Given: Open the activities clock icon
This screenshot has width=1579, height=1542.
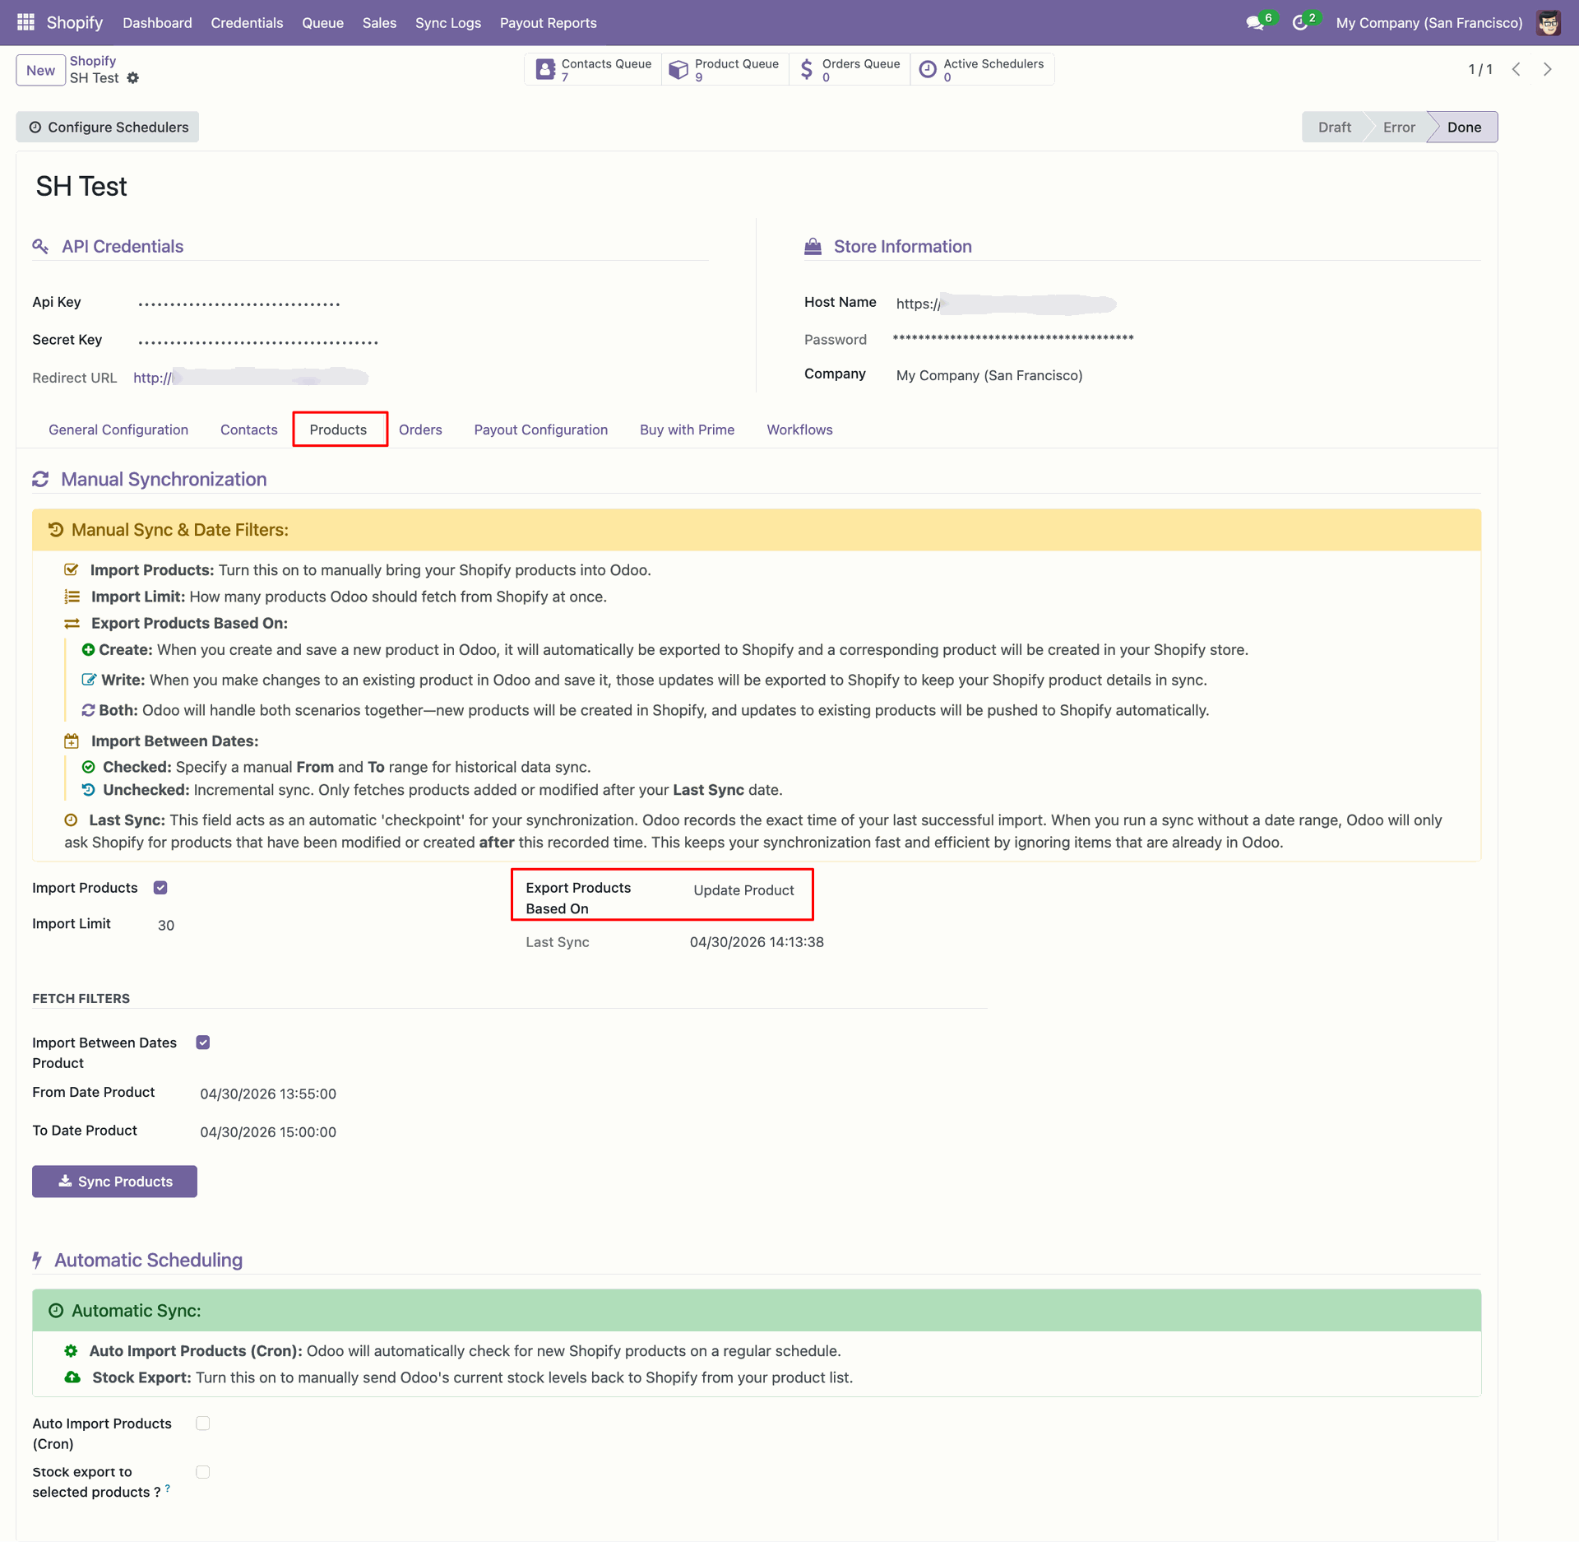Looking at the screenshot, I should 1300,23.
